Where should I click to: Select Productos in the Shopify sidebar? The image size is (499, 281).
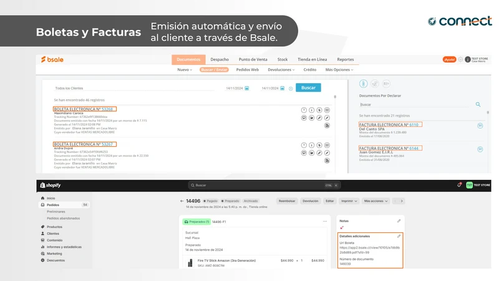pos(54,227)
